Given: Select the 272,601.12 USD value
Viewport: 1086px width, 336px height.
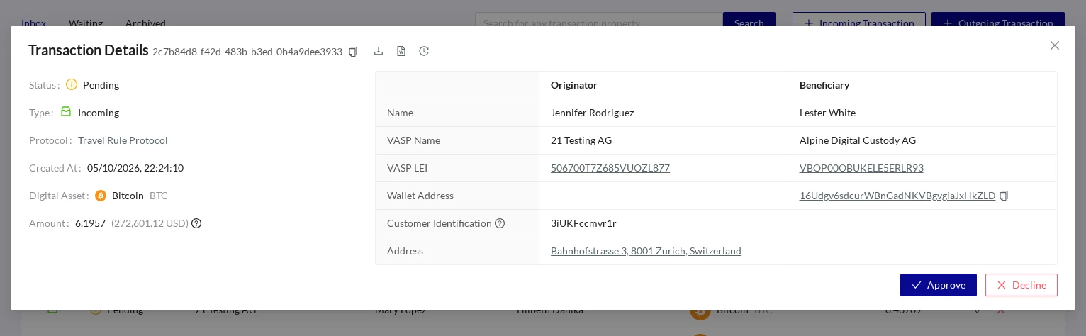Looking at the screenshot, I should pos(150,223).
